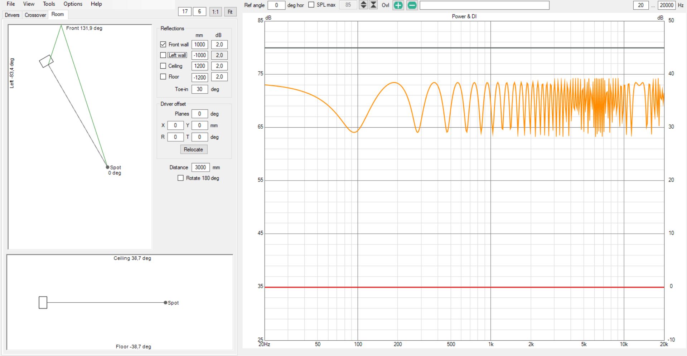Click the 'Power & DI' chart title
This screenshot has width=687, height=356.
click(464, 16)
